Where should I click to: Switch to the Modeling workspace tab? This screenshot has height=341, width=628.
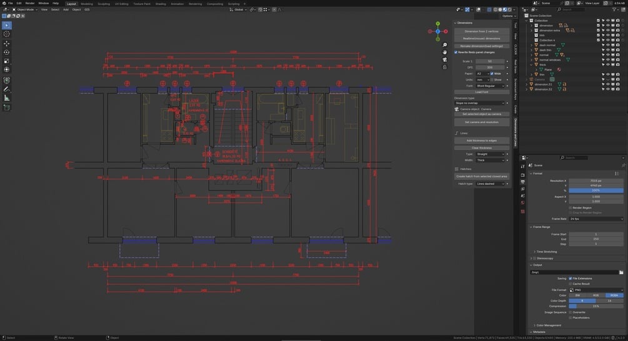point(86,4)
